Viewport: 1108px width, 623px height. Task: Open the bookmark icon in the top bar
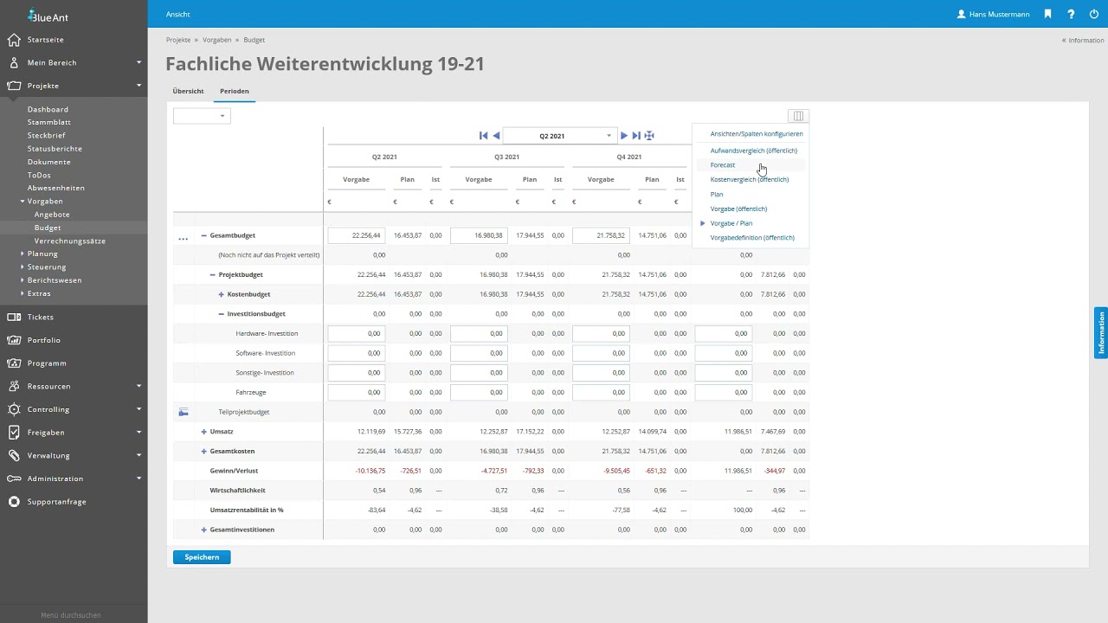(1047, 14)
